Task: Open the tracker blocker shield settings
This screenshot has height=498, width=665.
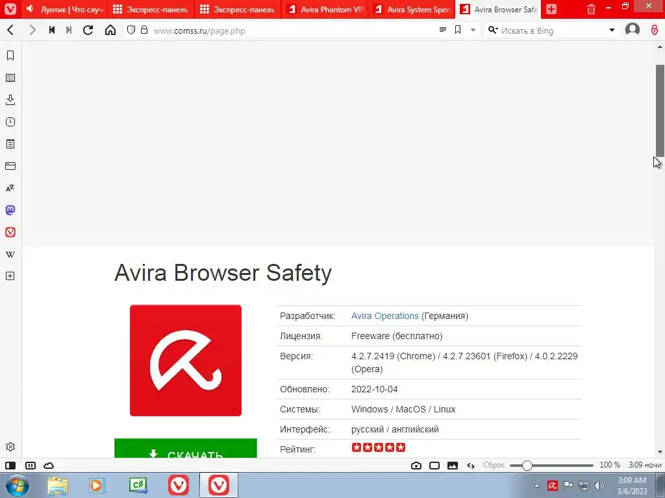Action: (131, 30)
